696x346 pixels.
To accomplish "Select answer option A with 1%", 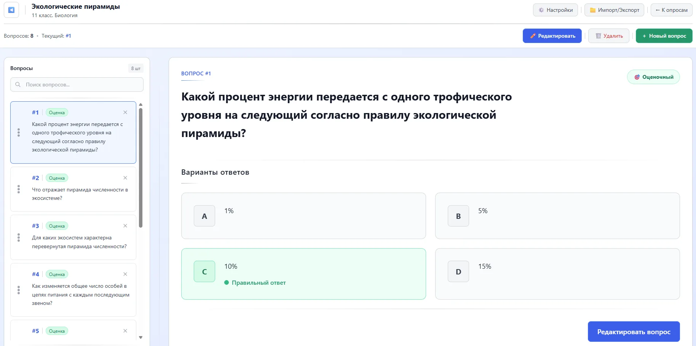I will click(x=303, y=216).
